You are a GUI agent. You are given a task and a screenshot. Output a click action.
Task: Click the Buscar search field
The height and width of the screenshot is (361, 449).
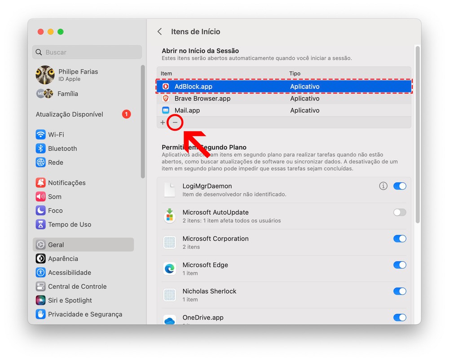pyautogui.click(x=87, y=52)
